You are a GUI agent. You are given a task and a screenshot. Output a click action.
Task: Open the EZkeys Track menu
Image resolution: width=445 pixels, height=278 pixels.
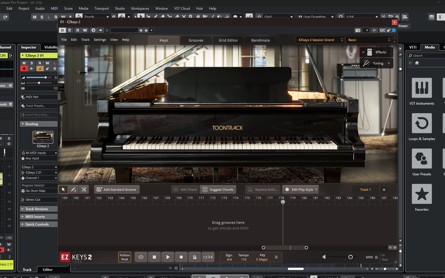click(x=85, y=40)
